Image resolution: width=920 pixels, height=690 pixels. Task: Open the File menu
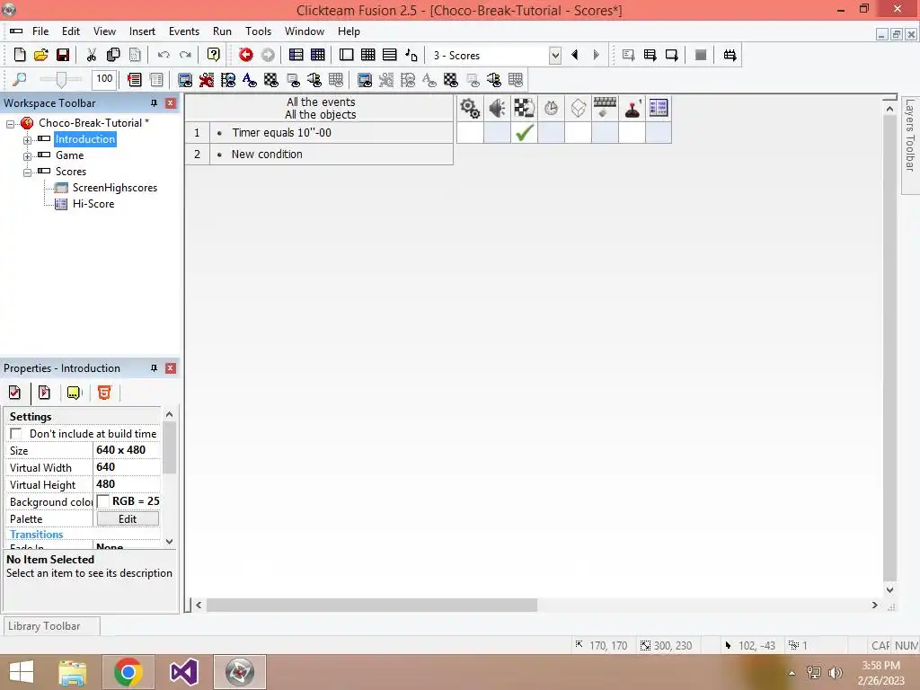[40, 31]
